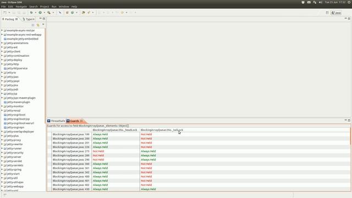352x198 pixels.
Task: Minimize the Package Explorer view
Action: tap(41, 19)
